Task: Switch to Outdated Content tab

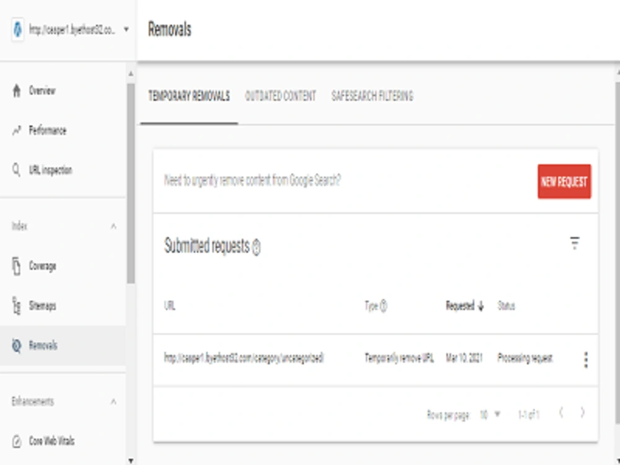Action: (x=280, y=96)
